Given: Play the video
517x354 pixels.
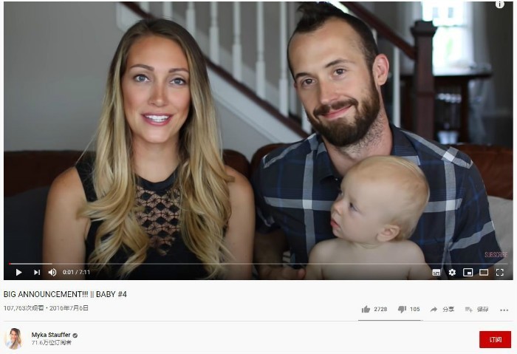Looking at the screenshot, I should (x=18, y=272).
